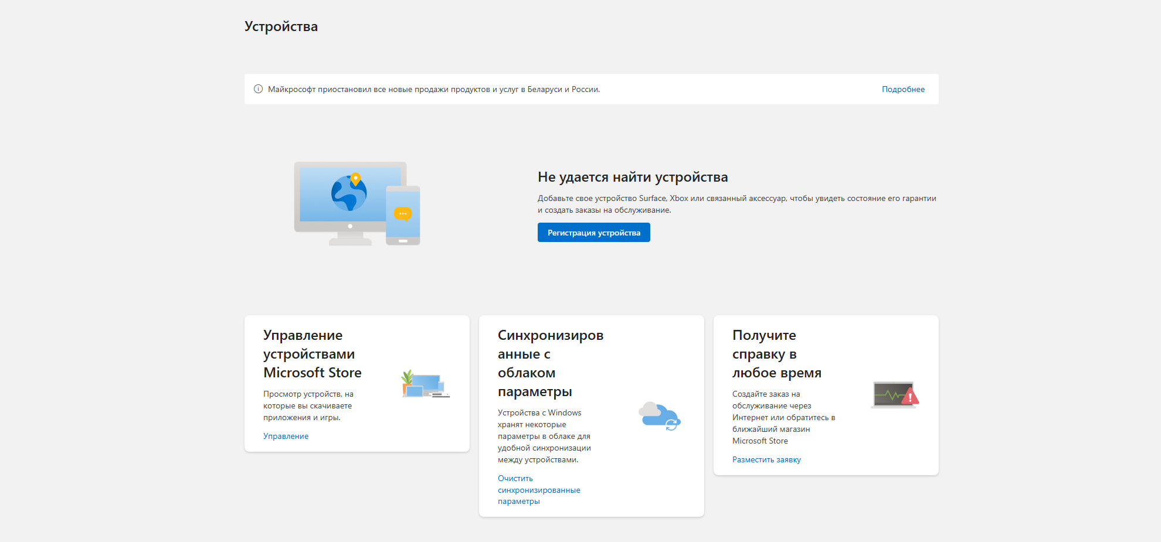This screenshot has height=542, width=1161.
Task: Click the monitor and phone illustration
Action: pyautogui.click(x=357, y=203)
